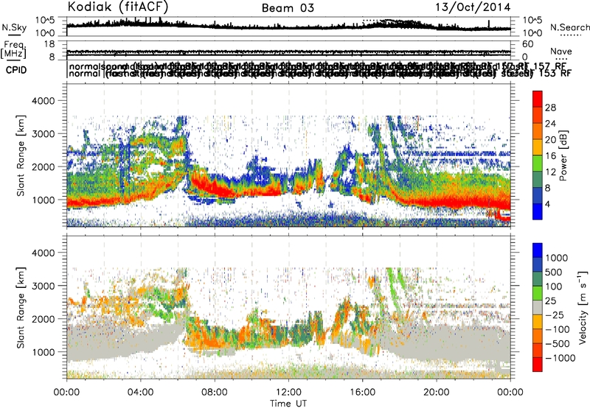
Task: Click the "100" tick on Velocity colorbar
Action: tap(554, 286)
